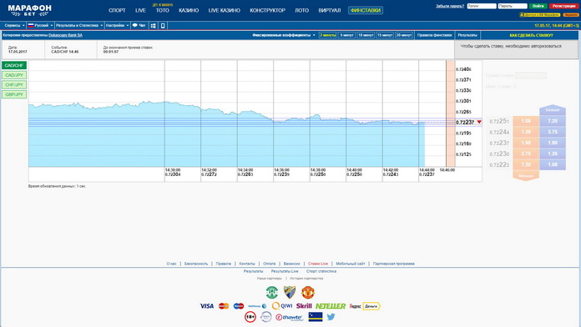Screen dimensions: 581x327
Task: Open the ВИРТУАЛ section
Action: (x=330, y=10)
